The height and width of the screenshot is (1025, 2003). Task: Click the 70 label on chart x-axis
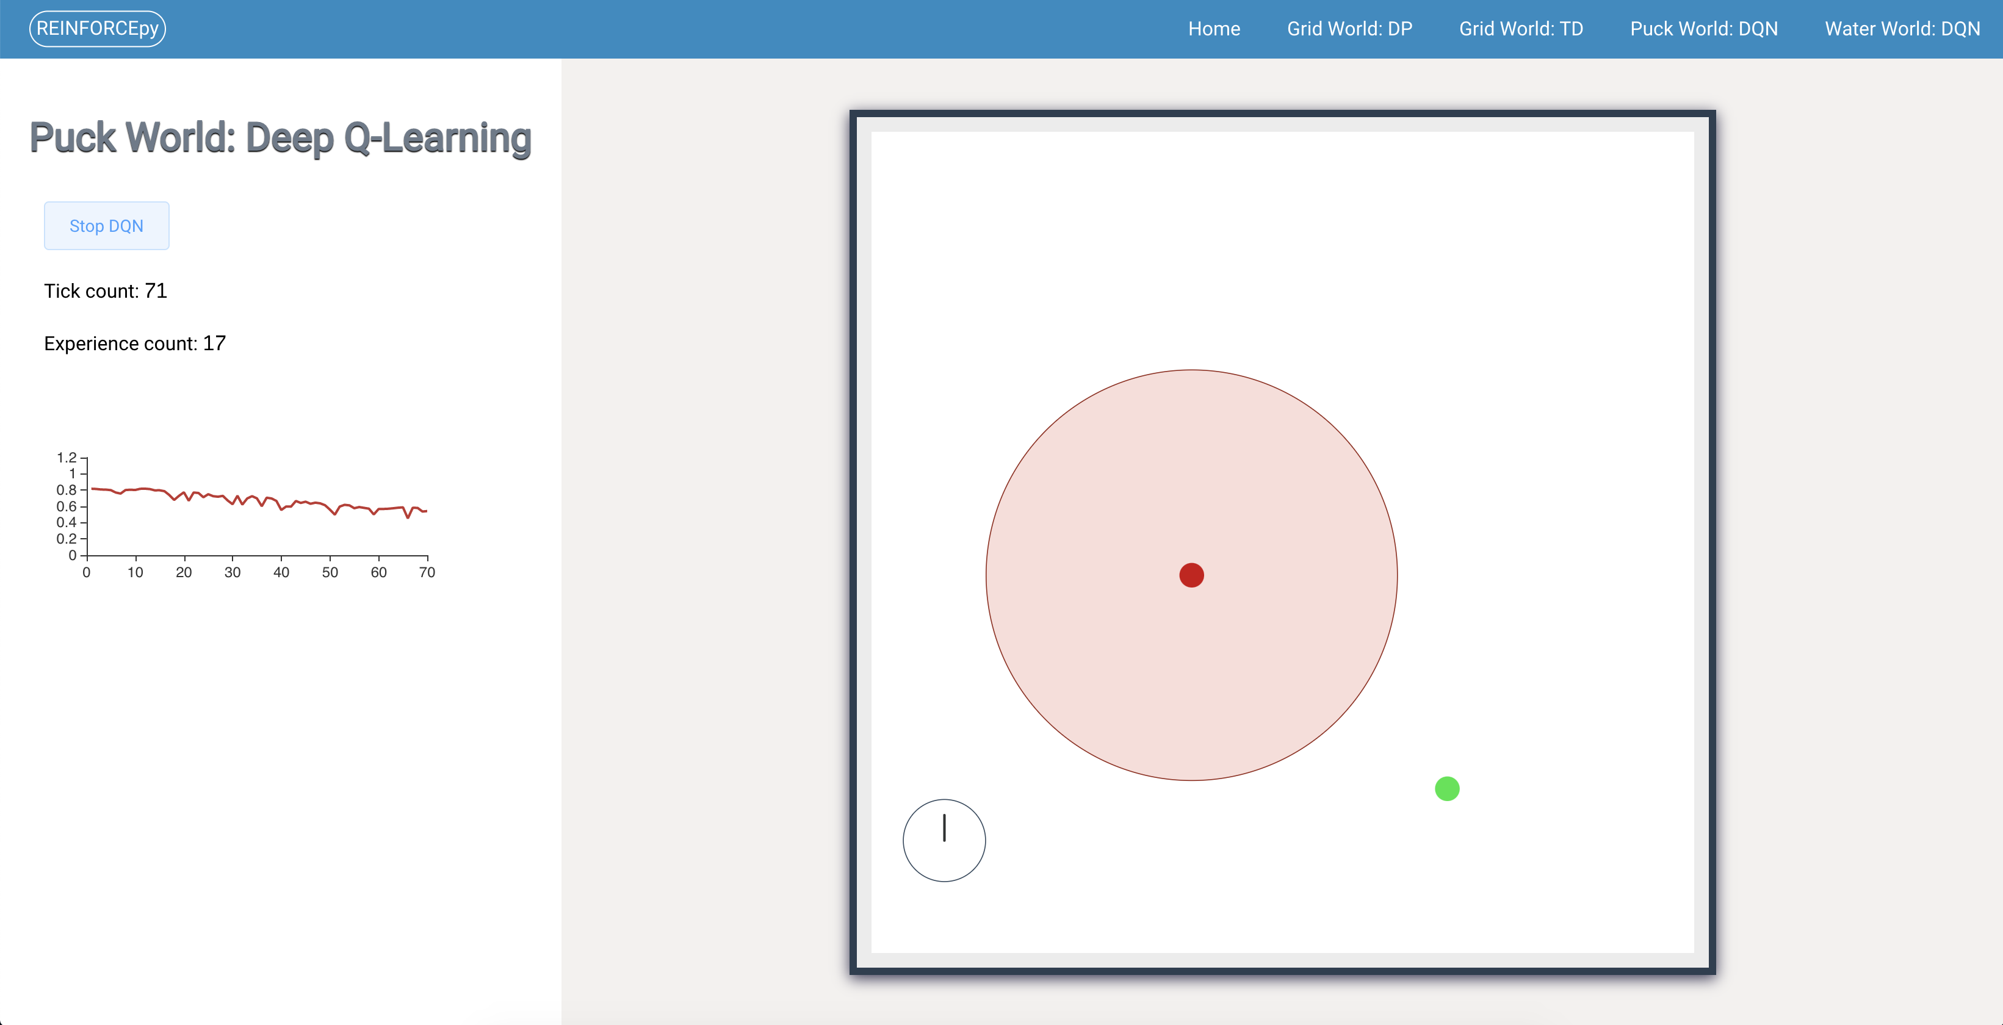pos(427,573)
